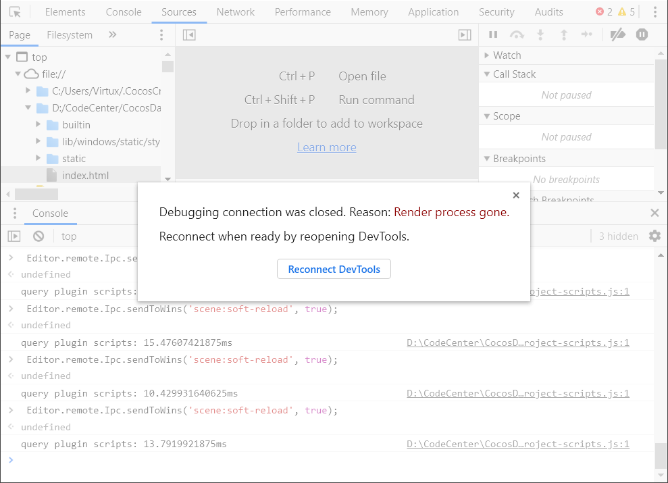Expand the Watch section
The width and height of the screenshot is (668, 483).
[488, 55]
